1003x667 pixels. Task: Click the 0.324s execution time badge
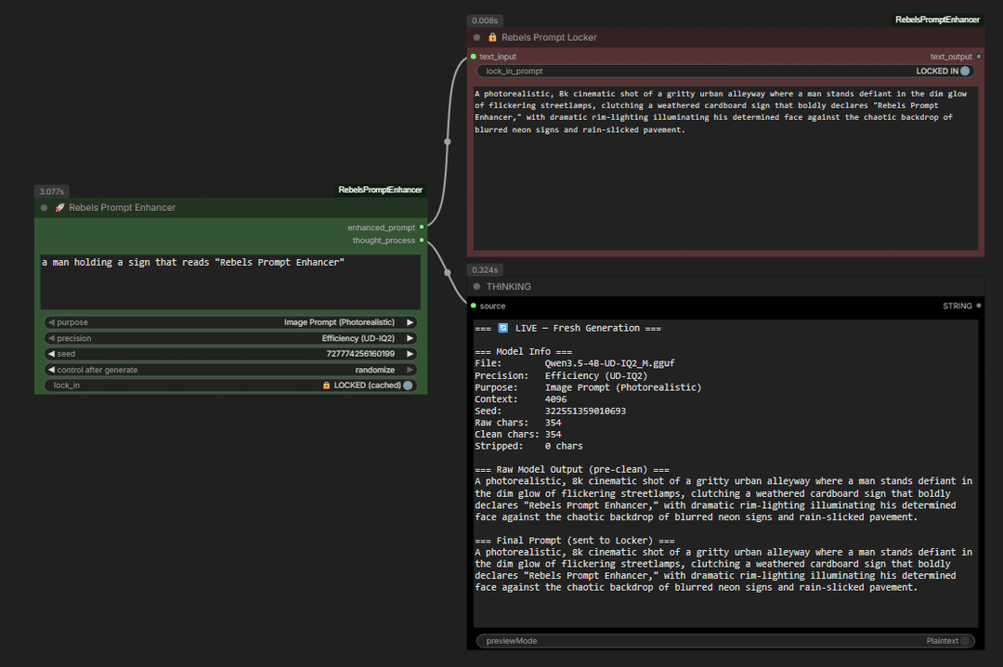tap(485, 270)
